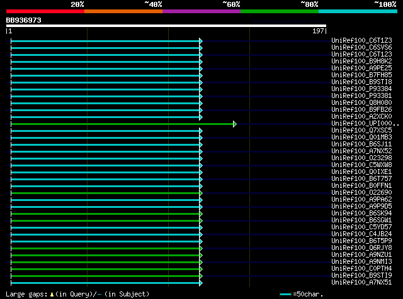Image resolution: width=403 pixels, height=299 pixels.
Task: Click the yellow in-Query gap marker icon
Action: (52, 294)
